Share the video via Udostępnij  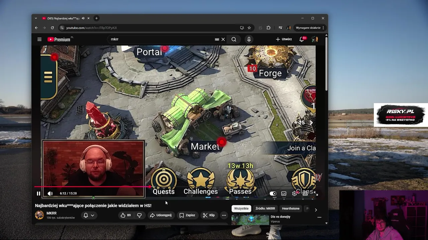click(161, 215)
